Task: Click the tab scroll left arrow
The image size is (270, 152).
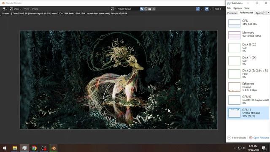Action: click(265, 13)
